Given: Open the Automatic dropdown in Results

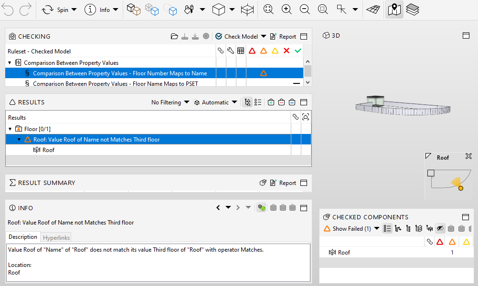Looking at the screenshot, I should [215, 102].
